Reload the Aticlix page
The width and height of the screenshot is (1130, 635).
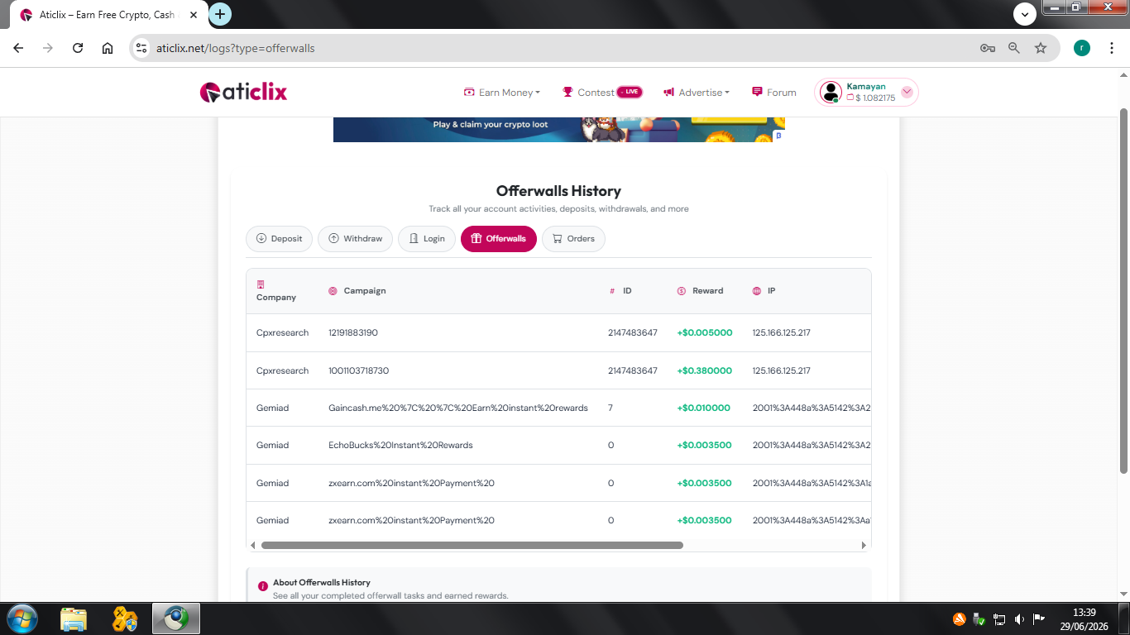78,48
